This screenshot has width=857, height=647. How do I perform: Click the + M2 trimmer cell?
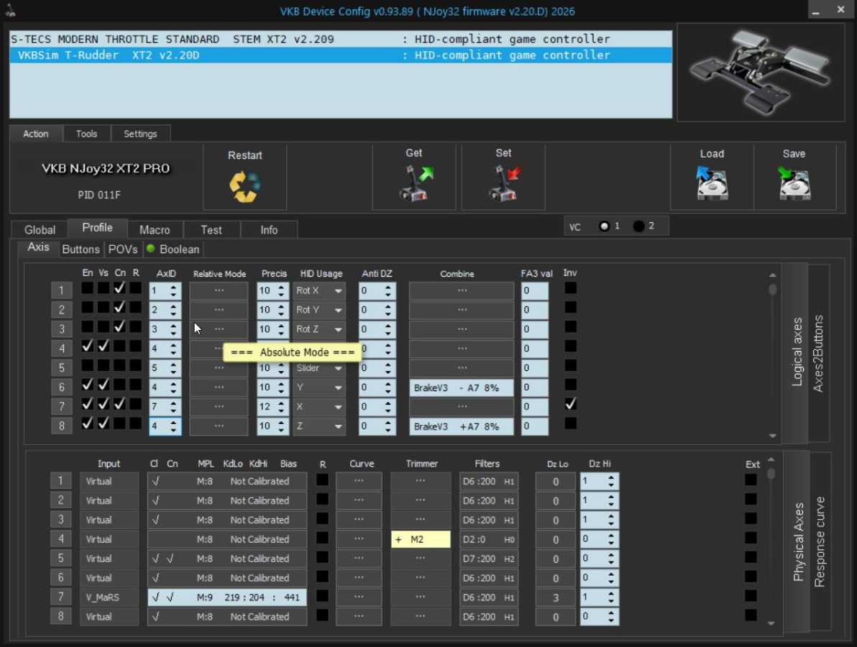[x=421, y=539]
